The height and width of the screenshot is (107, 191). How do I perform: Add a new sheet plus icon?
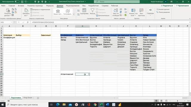[x=38, y=98]
